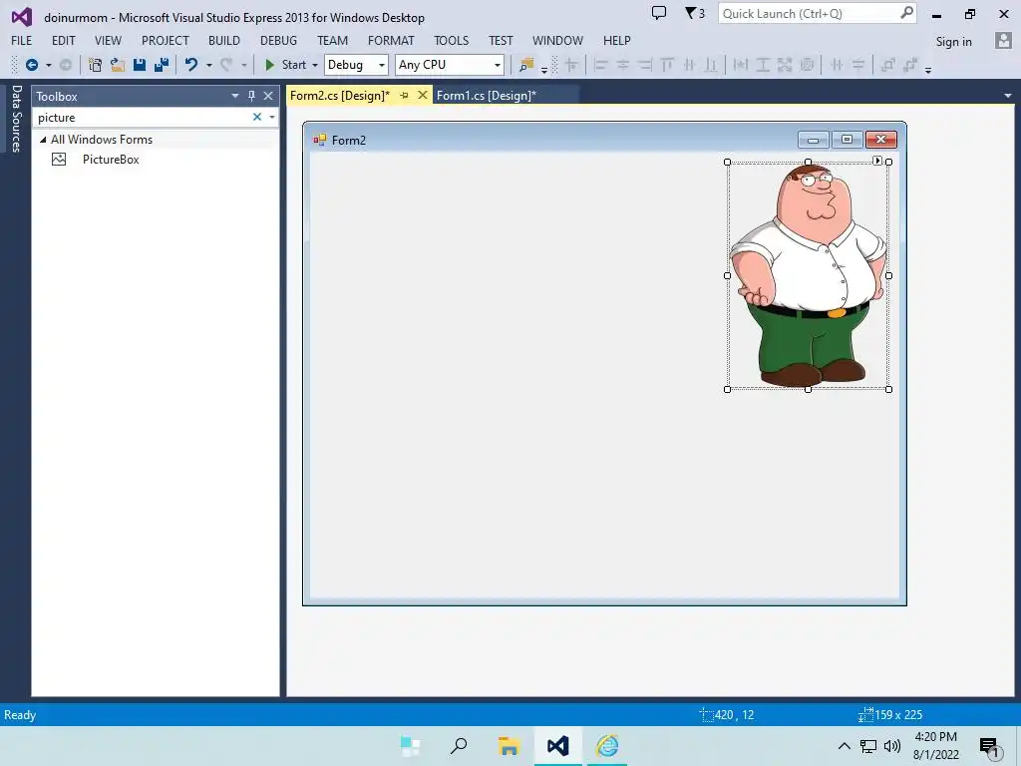Close the Toolbox panel
1021x766 pixels.
coord(267,96)
